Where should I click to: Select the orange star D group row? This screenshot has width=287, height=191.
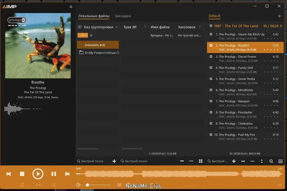(98, 35)
